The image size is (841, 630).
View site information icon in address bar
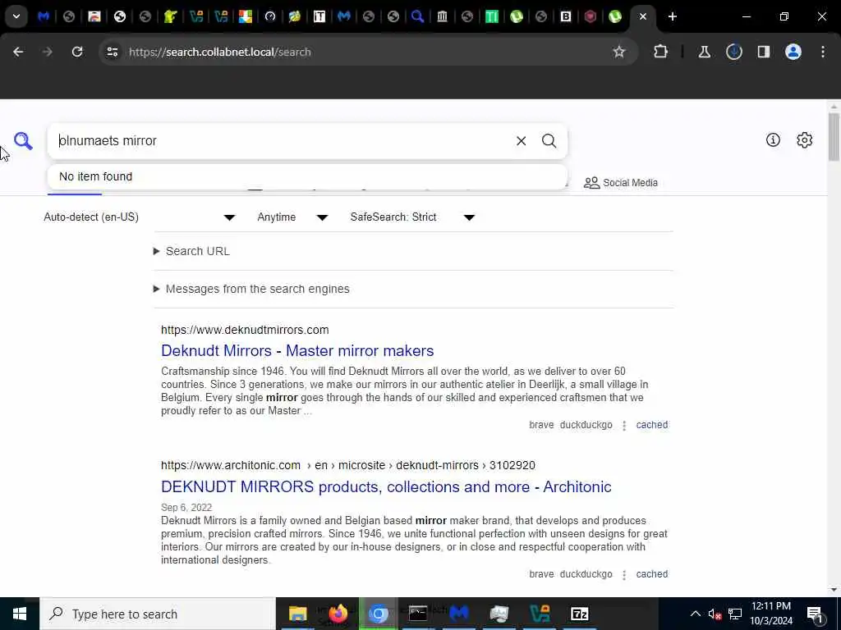(112, 52)
